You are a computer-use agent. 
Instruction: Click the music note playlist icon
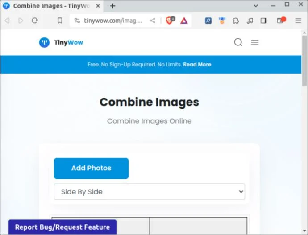tap(250, 21)
